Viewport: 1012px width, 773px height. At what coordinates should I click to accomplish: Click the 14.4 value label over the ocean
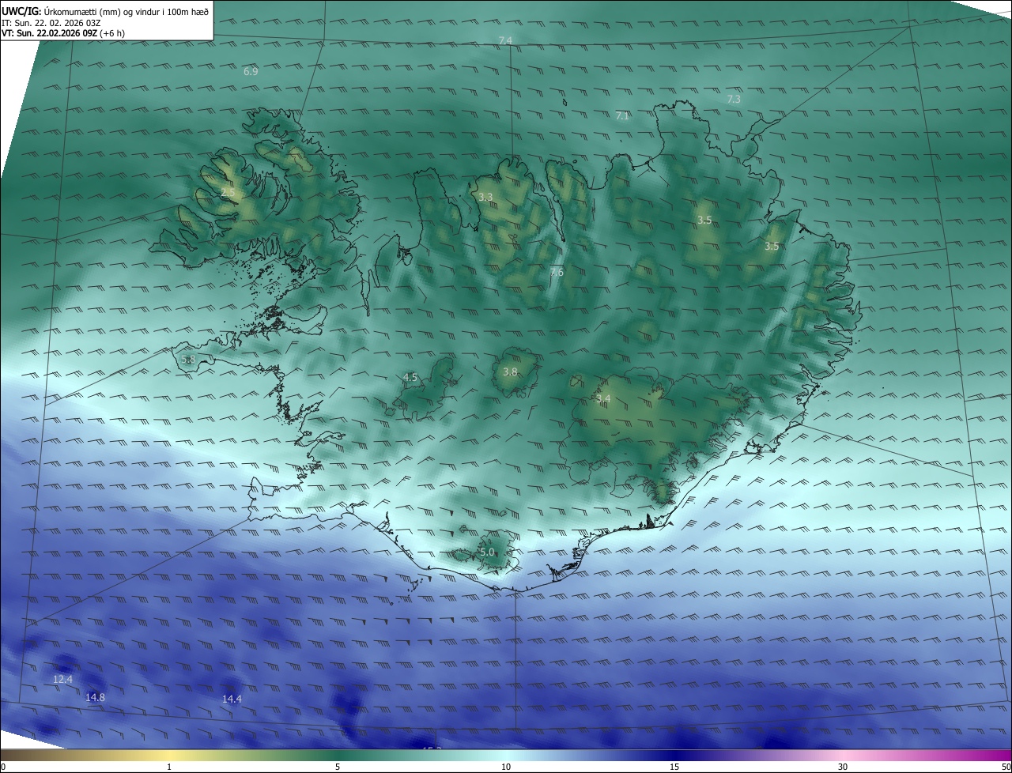click(232, 699)
